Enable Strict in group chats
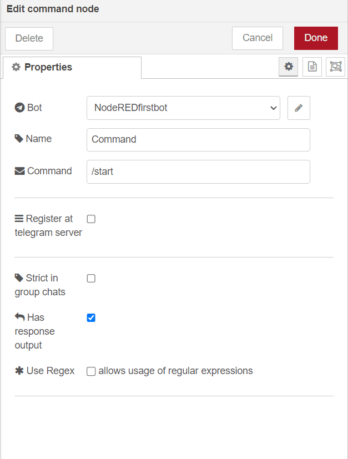348x459 pixels. pos(91,278)
